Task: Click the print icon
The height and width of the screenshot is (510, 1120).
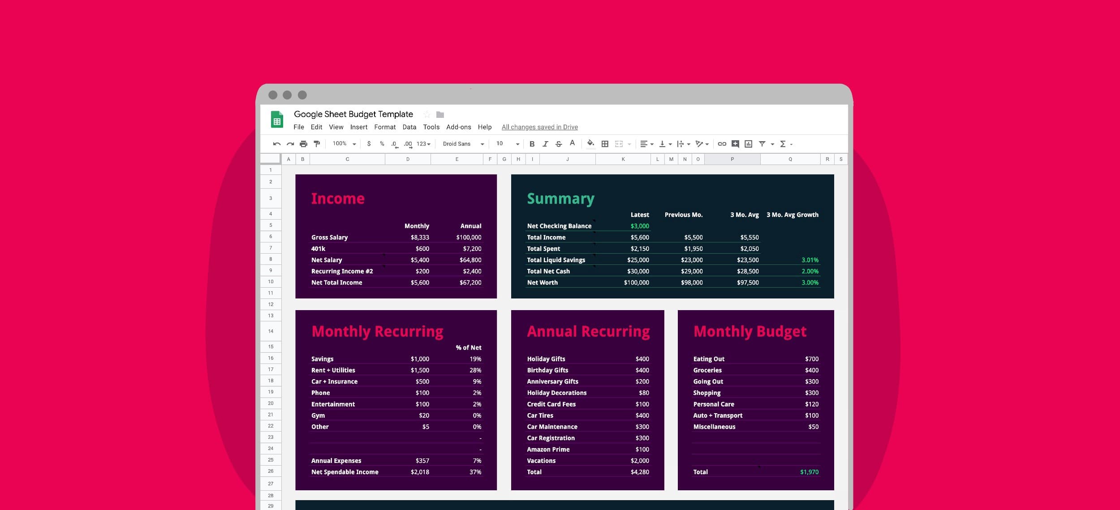Action: pos(303,144)
